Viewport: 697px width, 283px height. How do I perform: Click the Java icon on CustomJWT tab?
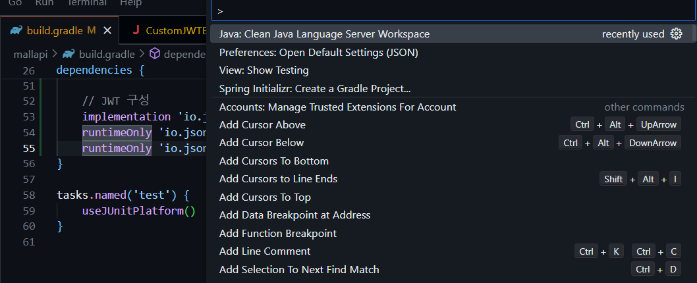click(x=136, y=31)
